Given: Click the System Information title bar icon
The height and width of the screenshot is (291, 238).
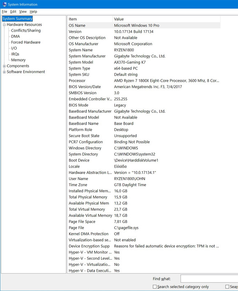Looking at the screenshot, I should [4, 4].
